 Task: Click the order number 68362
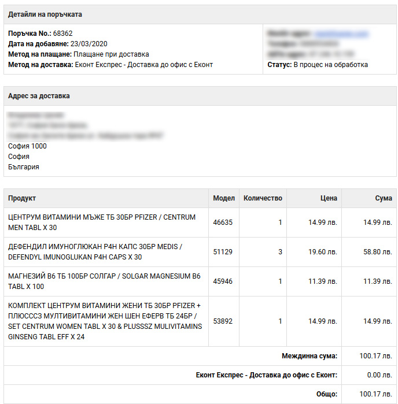click(x=63, y=34)
